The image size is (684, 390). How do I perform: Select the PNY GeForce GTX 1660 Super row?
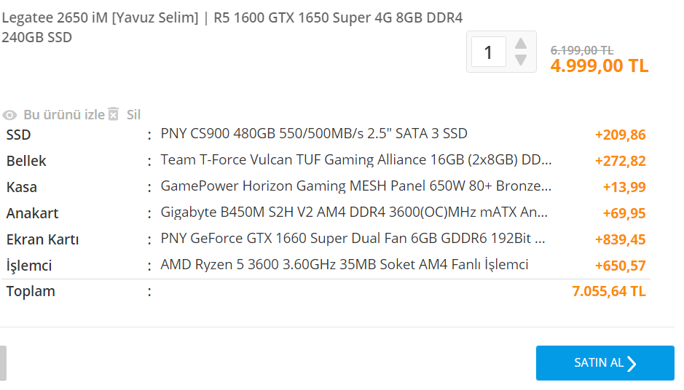coord(353,239)
